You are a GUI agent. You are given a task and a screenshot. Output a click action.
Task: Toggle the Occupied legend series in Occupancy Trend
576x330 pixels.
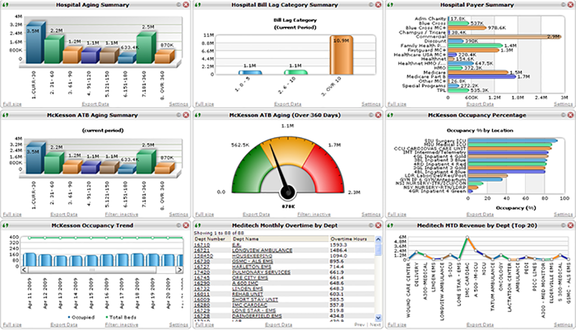84,317
